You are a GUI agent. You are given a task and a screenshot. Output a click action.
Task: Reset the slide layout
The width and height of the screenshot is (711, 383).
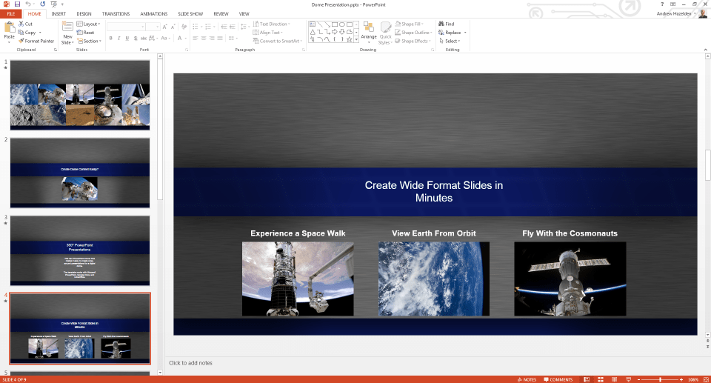pyautogui.click(x=85, y=32)
